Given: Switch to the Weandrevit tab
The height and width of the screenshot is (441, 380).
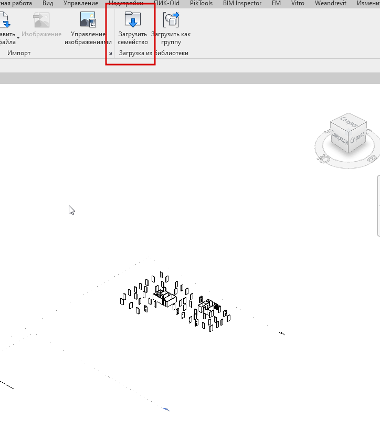Looking at the screenshot, I should pyautogui.click(x=331, y=3).
